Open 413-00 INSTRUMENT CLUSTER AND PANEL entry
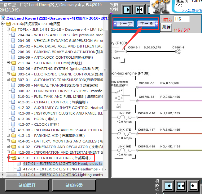 [60, 113]
